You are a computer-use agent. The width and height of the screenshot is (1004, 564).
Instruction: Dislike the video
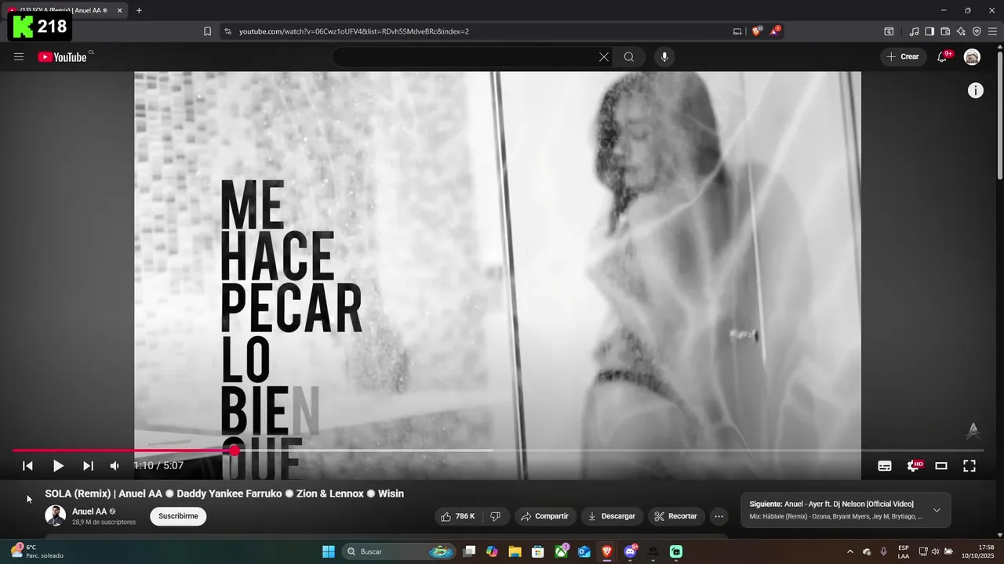495,516
